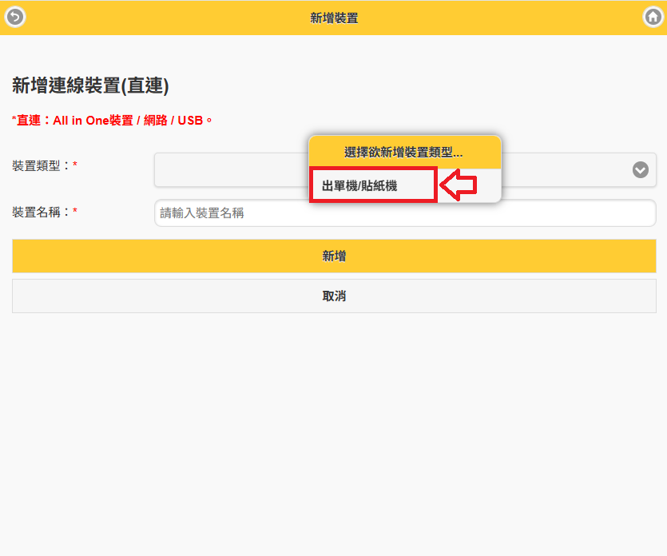Click the chevron icon in 裝置類型 field
The height and width of the screenshot is (556, 667).
[x=640, y=169]
